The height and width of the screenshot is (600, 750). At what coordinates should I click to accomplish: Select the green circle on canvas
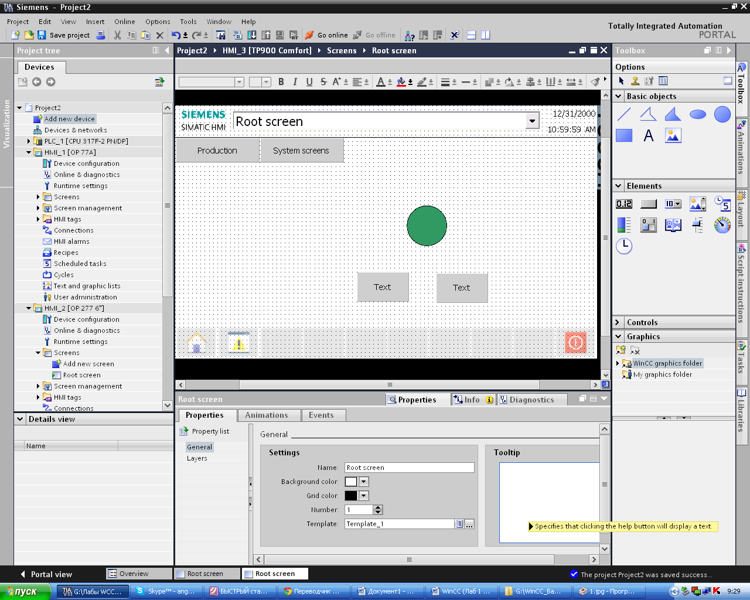tap(427, 226)
